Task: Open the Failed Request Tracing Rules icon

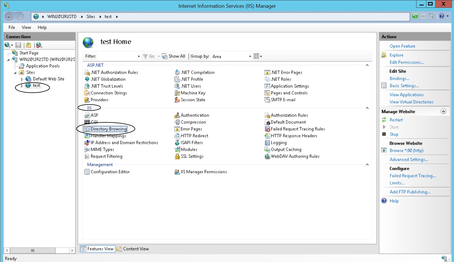Action: point(267,129)
